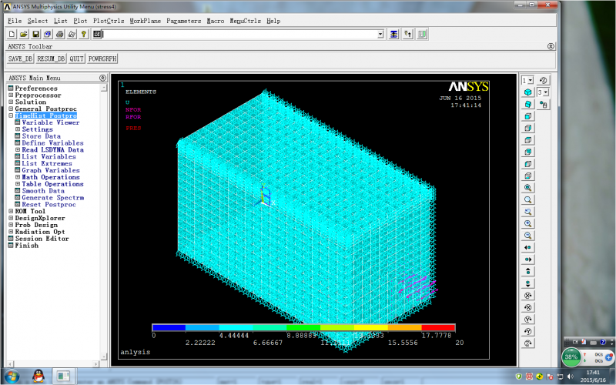Select Graph Variables in Main Menu

pyautogui.click(x=51, y=170)
